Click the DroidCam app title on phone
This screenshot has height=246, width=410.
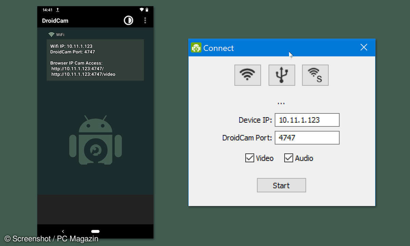pos(55,20)
